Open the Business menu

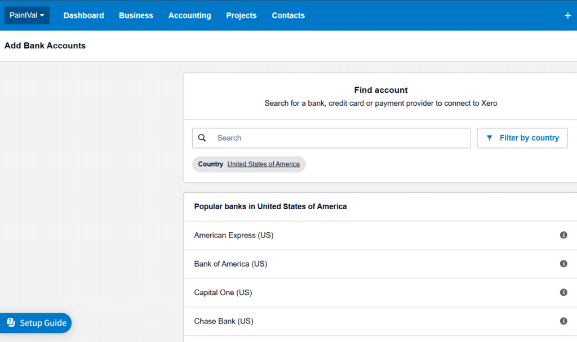pyautogui.click(x=136, y=15)
